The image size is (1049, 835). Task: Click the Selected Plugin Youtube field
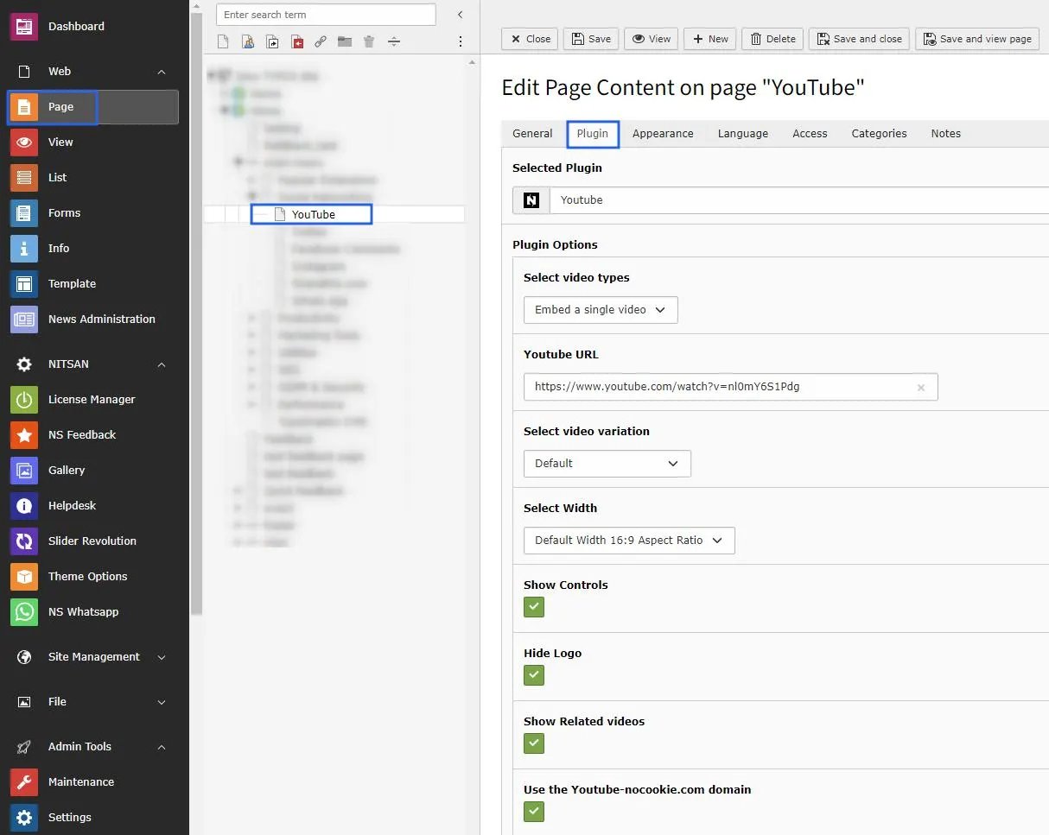tap(799, 200)
